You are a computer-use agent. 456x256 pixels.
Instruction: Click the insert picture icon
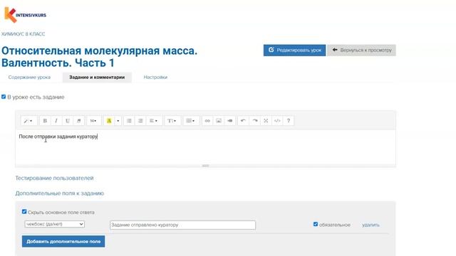(x=219, y=121)
